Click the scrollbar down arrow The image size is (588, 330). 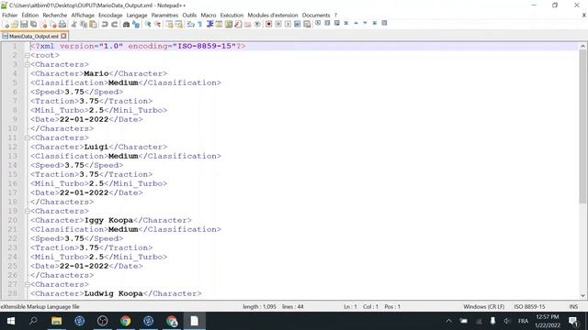582,295
